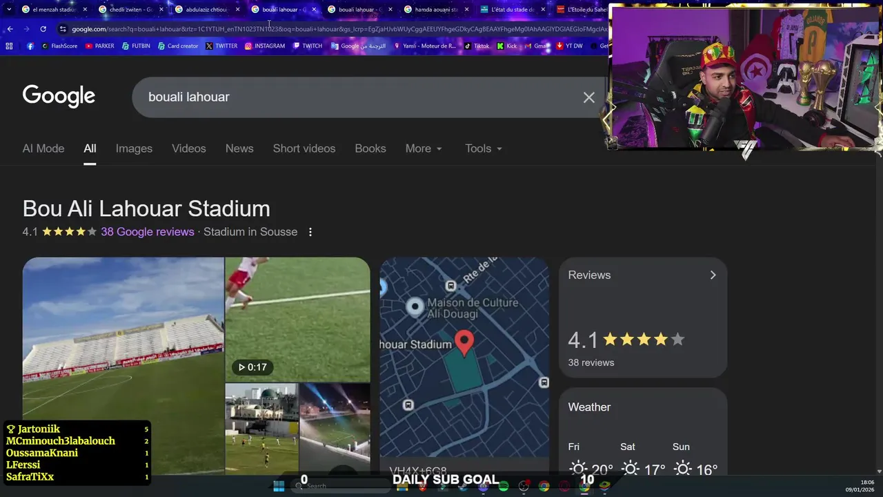The height and width of the screenshot is (497, 883).
Task: Open the Card creator bookmark
Action: 178,46
